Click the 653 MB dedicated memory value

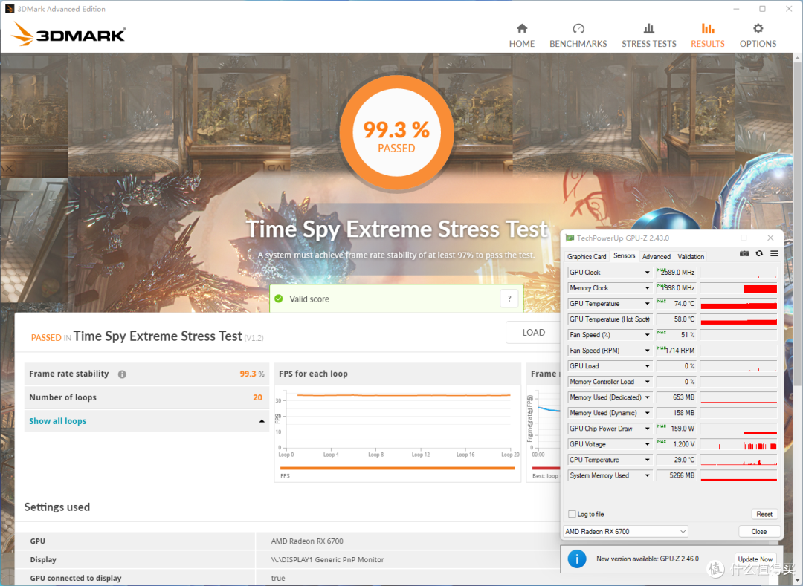[x=677, y=397]
